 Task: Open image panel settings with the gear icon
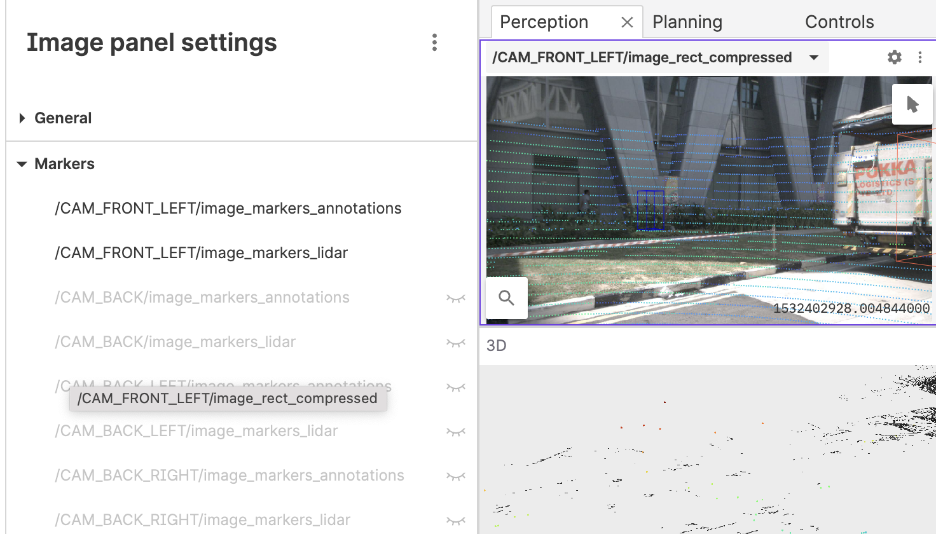(x=894, y=57)
